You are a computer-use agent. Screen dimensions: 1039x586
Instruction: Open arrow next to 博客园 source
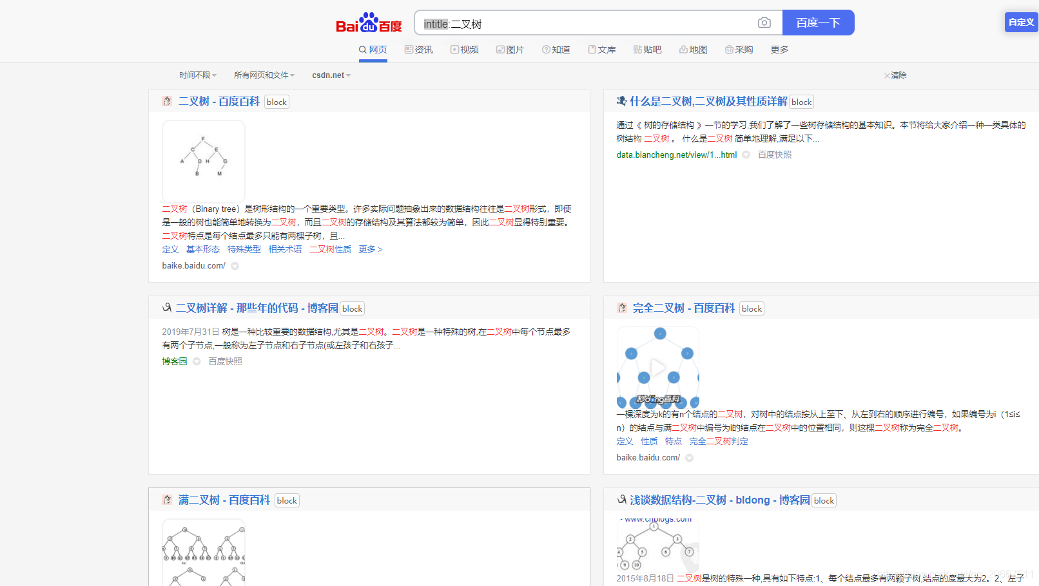pos(197,361)
